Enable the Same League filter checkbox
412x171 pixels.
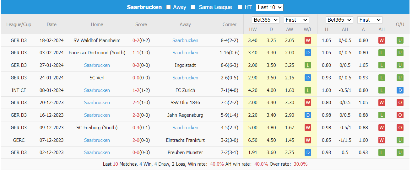[x=193, y=7]
